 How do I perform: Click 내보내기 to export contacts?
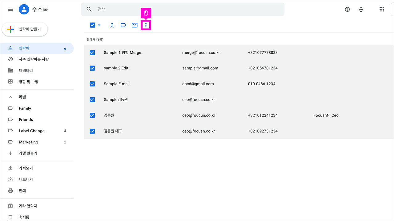click(x=37, y=179)
